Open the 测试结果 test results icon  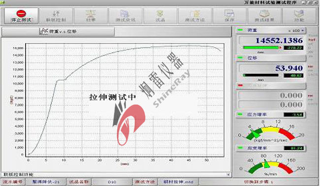264,16
